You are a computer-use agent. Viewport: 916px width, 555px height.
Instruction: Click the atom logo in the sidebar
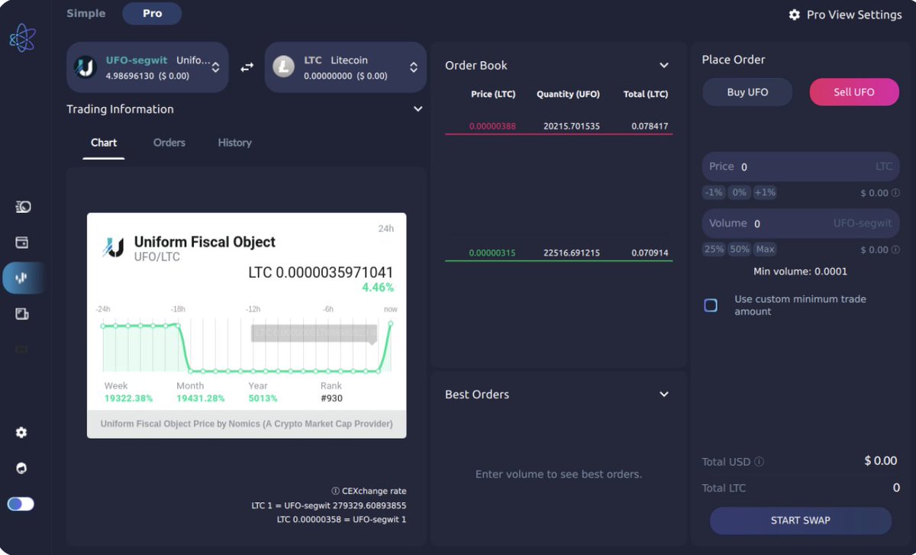click(x=22, y=37)
